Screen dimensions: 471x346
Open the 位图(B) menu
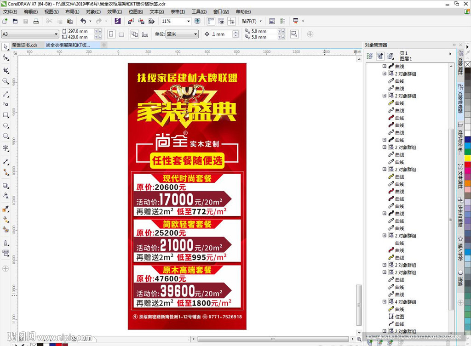pyautogui.click(x=136, y=11)
